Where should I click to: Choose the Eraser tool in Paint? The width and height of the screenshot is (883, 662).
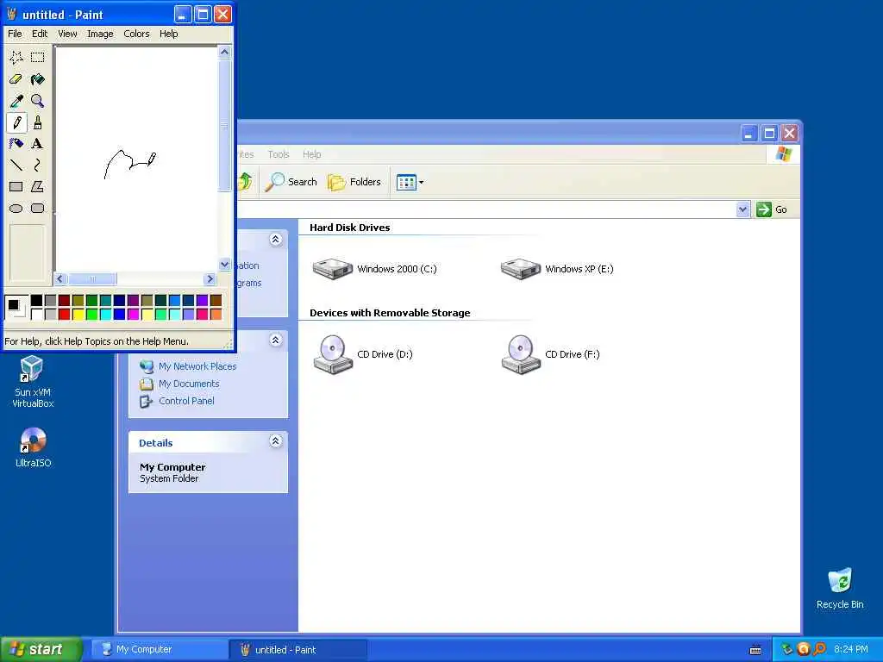16,78
